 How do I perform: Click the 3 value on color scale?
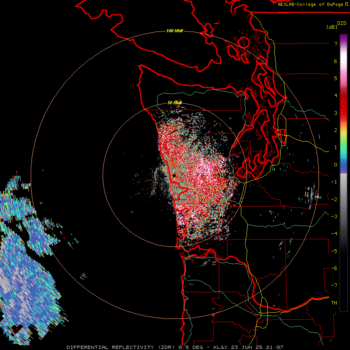(336, 113)
